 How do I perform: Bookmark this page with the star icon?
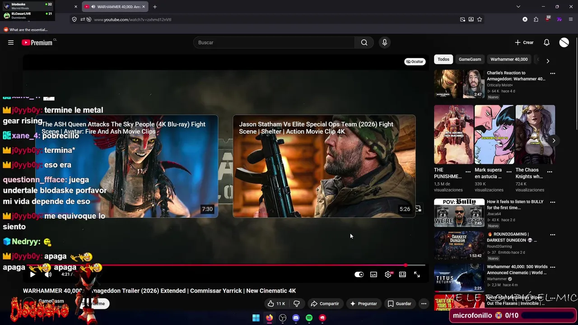point(480,19)
